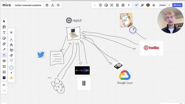Pick the thin stroke pen preset
185x104 pixels.
coord(11,68)
